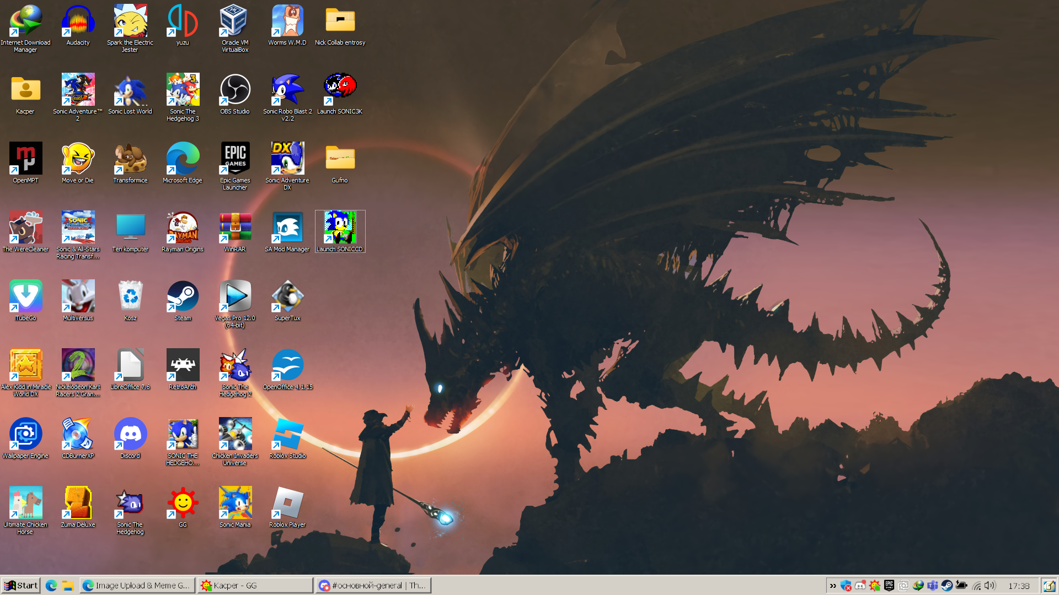Launch CDBurnerXP shortcut

78,439
